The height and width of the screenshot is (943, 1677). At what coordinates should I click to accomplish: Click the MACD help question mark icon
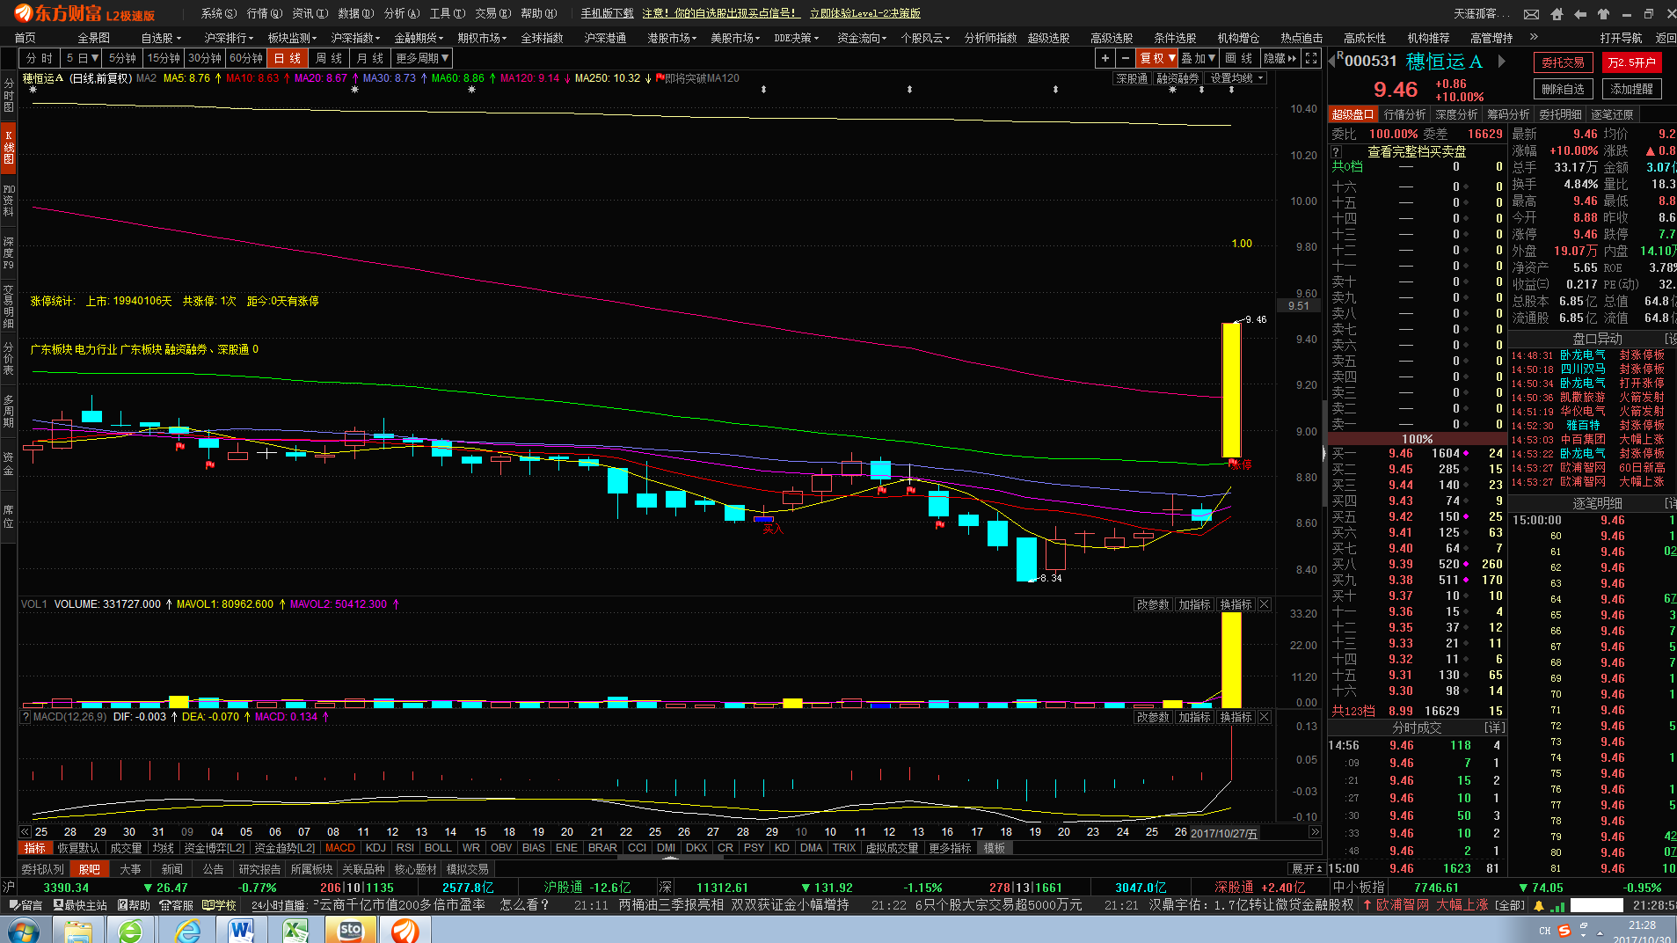coord(26,717)
